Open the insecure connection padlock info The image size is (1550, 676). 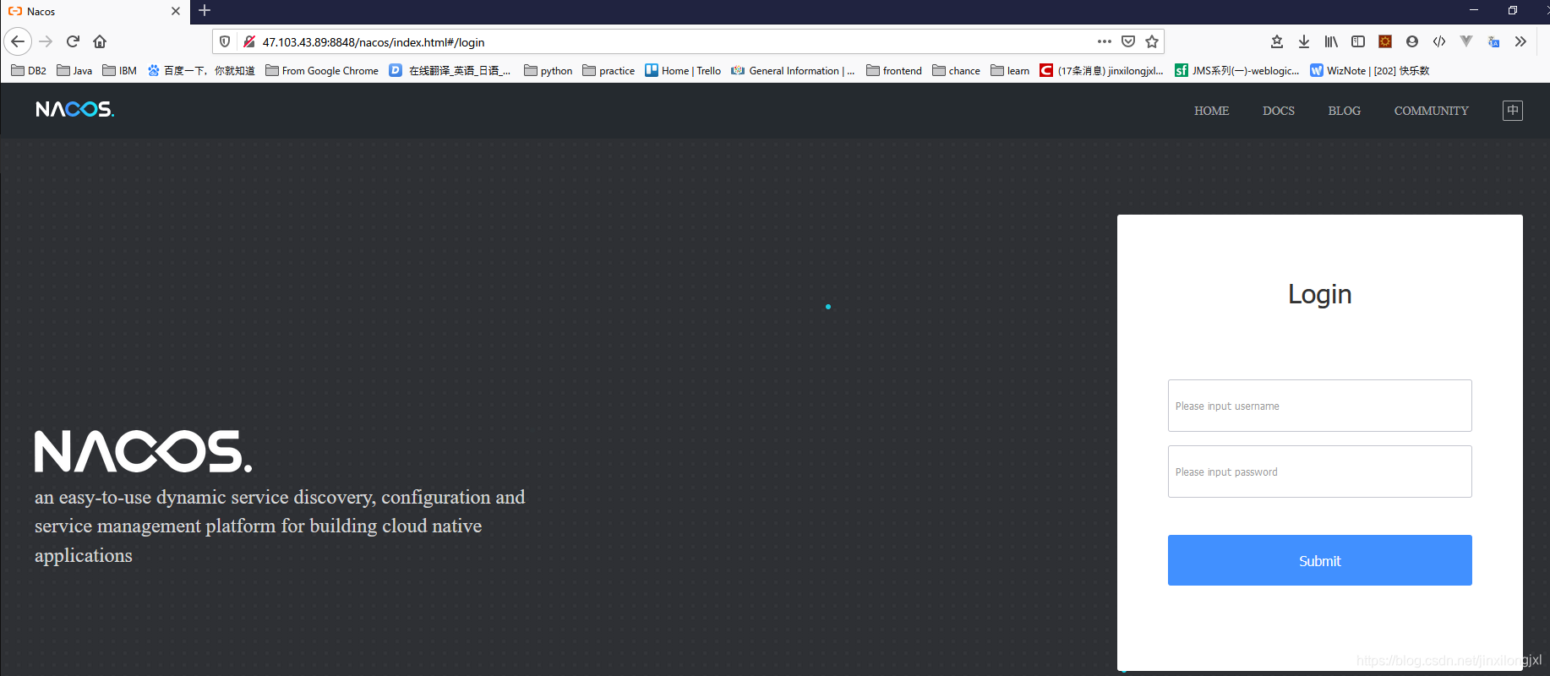tap(249, 41)
